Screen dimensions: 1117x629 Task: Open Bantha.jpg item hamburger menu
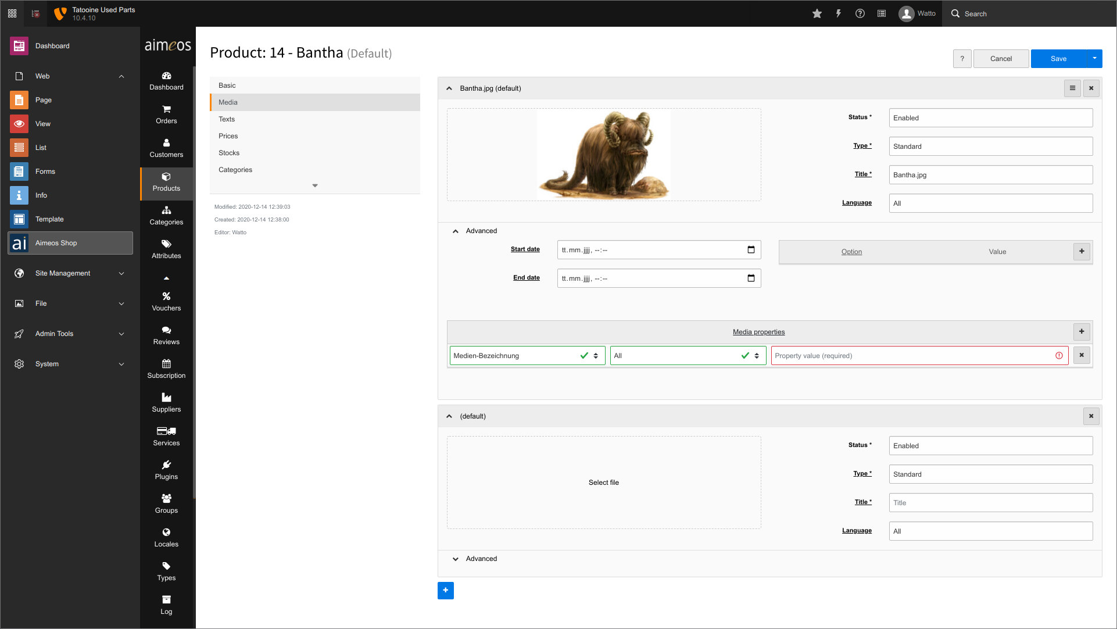[1072, 88]
